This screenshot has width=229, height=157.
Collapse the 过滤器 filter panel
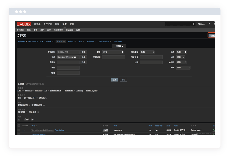[x=119, y=46]
